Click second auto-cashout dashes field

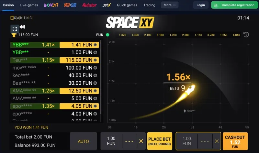pos(205,141)
